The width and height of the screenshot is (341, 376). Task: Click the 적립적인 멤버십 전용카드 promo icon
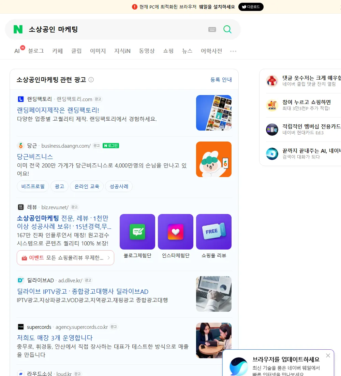pyautogui.click(x=272, y=130)
